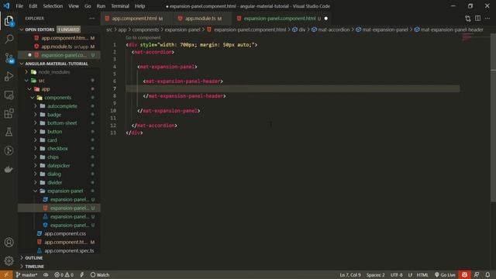Switch to app.module.ts tab
This screenshot has width=496, height=279.
click(x=203, y=19)
